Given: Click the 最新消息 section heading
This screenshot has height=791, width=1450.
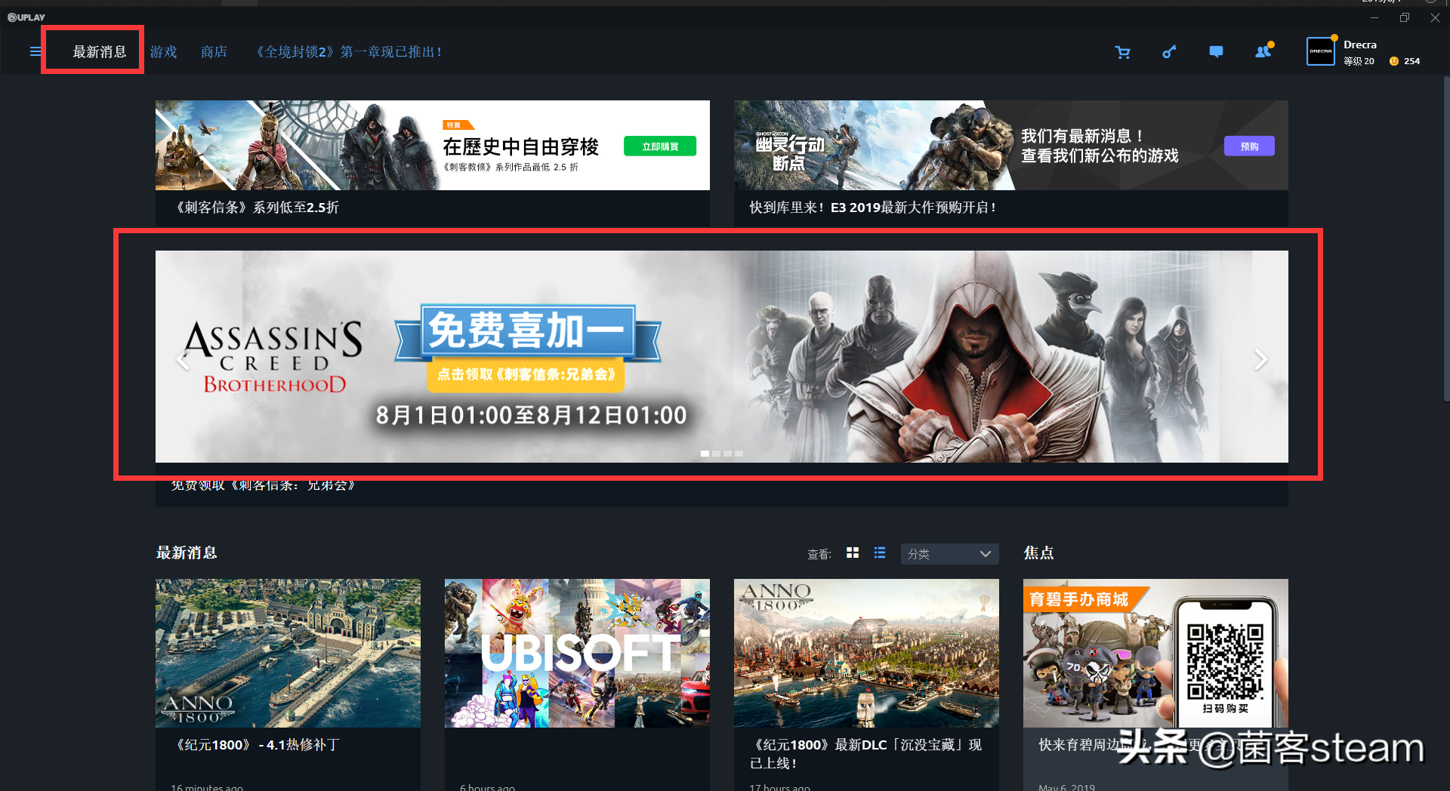Looking at the screenshot, I should (187, 552).
